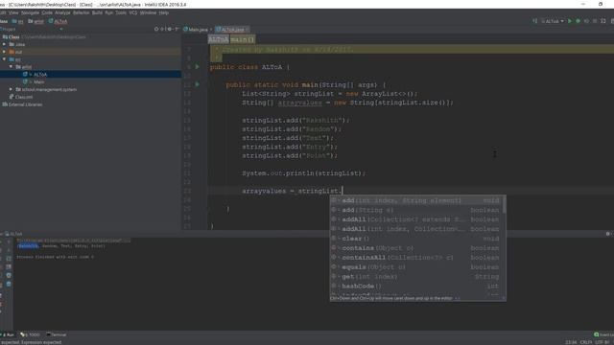
Task: Open Event Log from the status bar
Action: (x=603, y=334)
